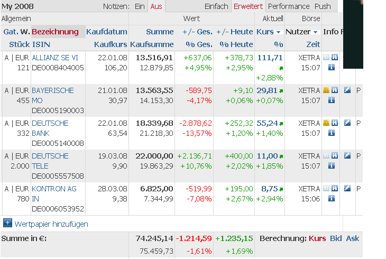Click the edit pencil icon for Kontron AG
This screenshot has width=386, height=259.
tap(347, 189)
